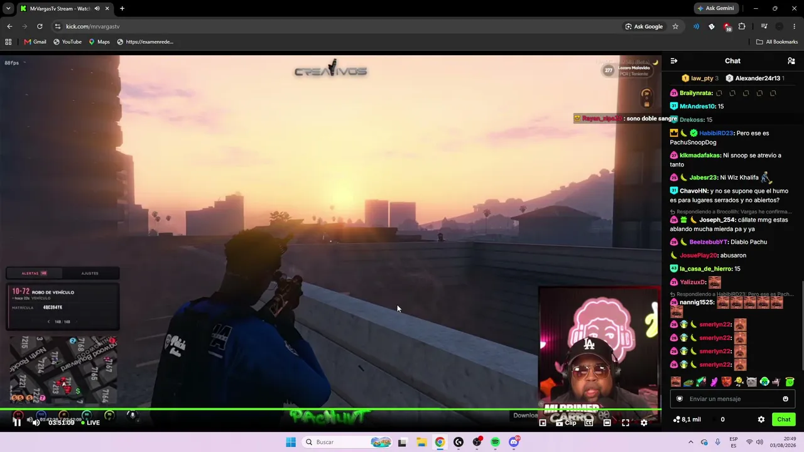The image size is (804, 452).
Task: Open the examenrede bookmark link
Action: point(145,42)
